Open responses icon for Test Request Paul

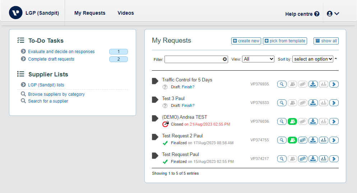[x=302, y=159]
